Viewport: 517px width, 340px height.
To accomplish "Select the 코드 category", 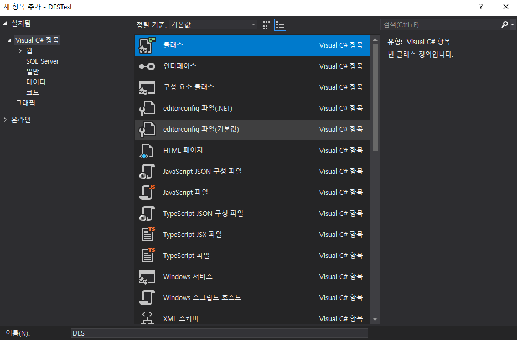I will tap(33, 92).
